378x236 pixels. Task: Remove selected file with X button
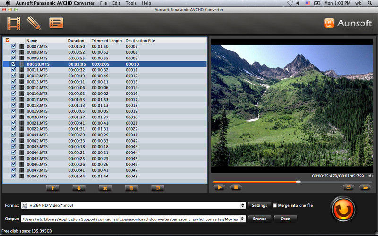tap(105, 188)
